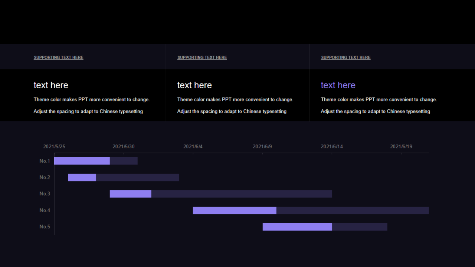Click the No.4 chart label

(45, 210)
